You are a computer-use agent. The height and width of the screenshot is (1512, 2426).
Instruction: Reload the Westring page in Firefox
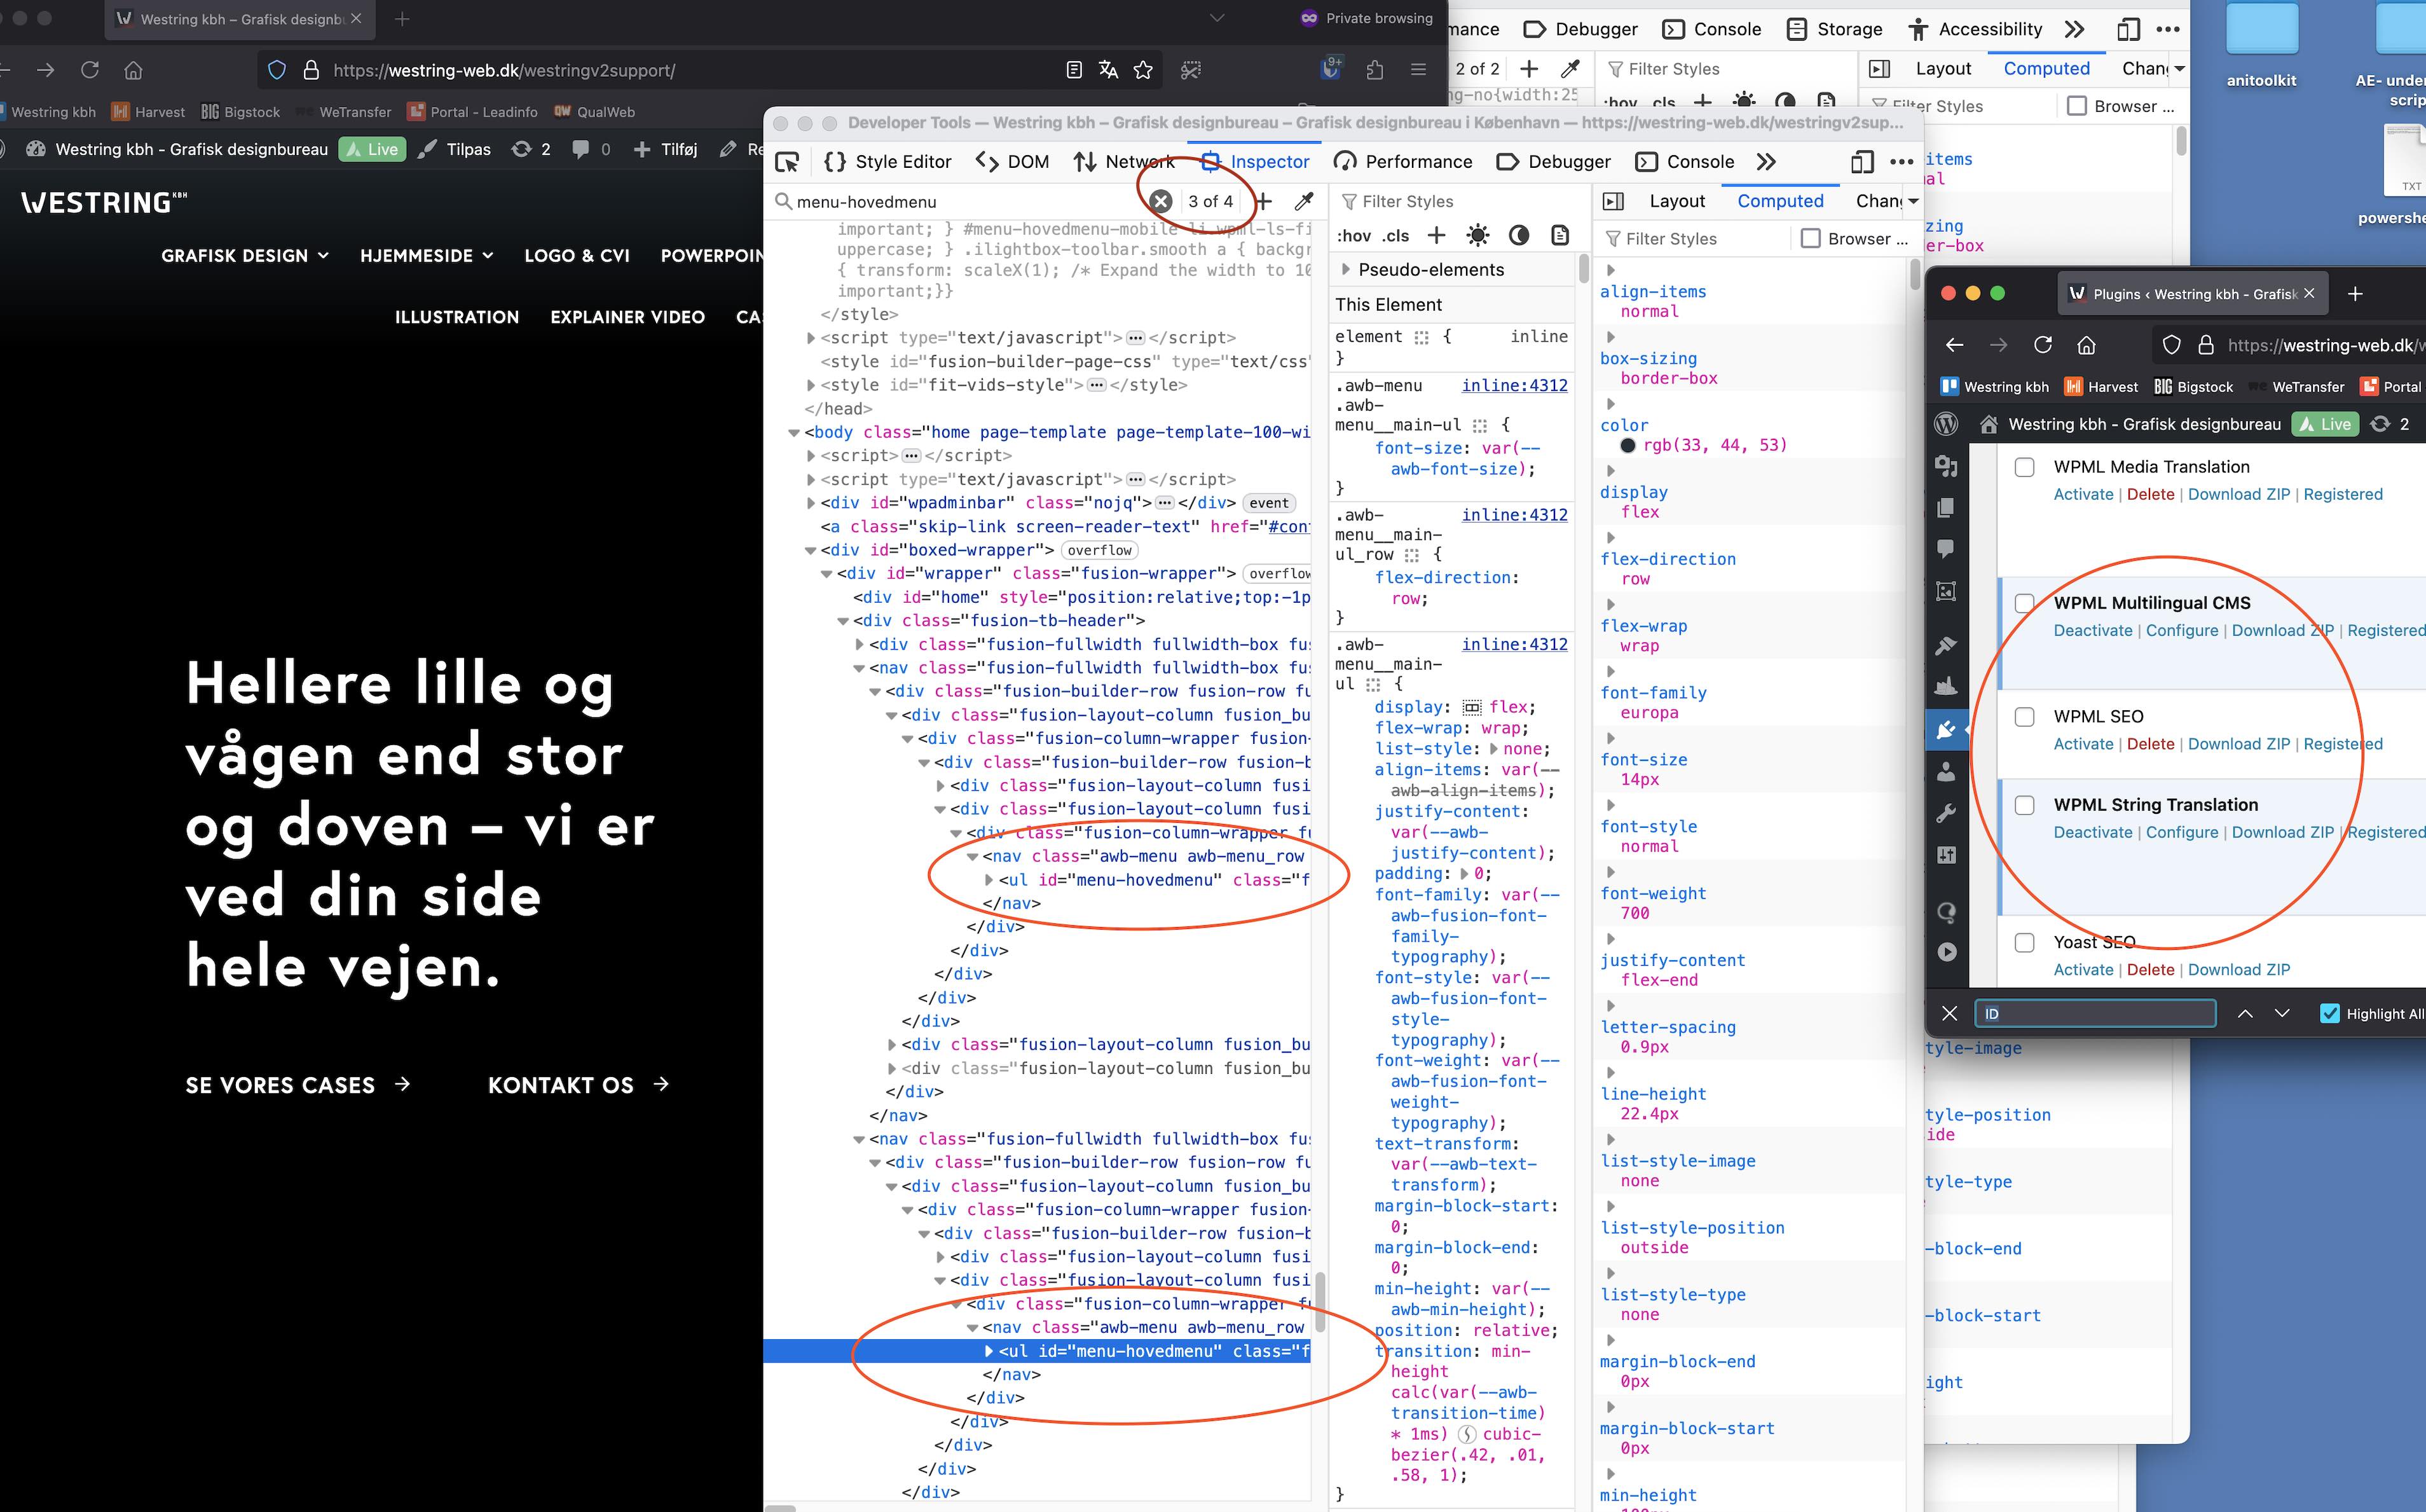[90, 70]
